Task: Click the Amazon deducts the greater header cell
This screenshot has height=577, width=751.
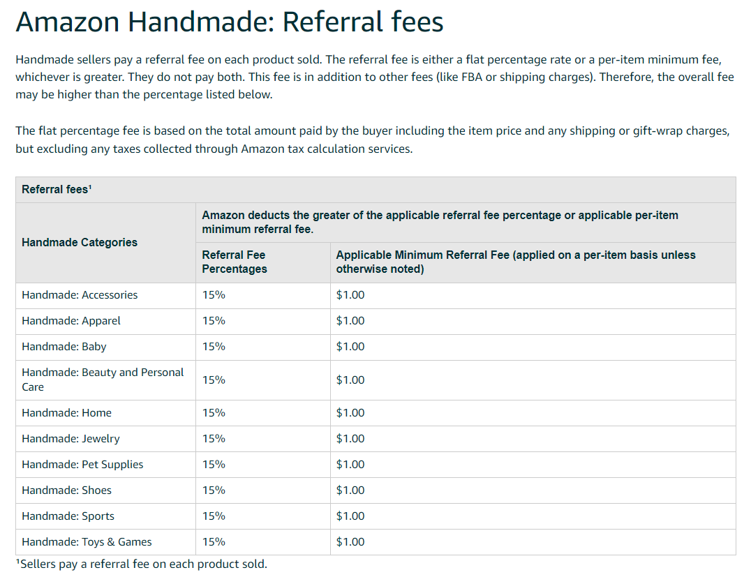Action: coord(466,222)
